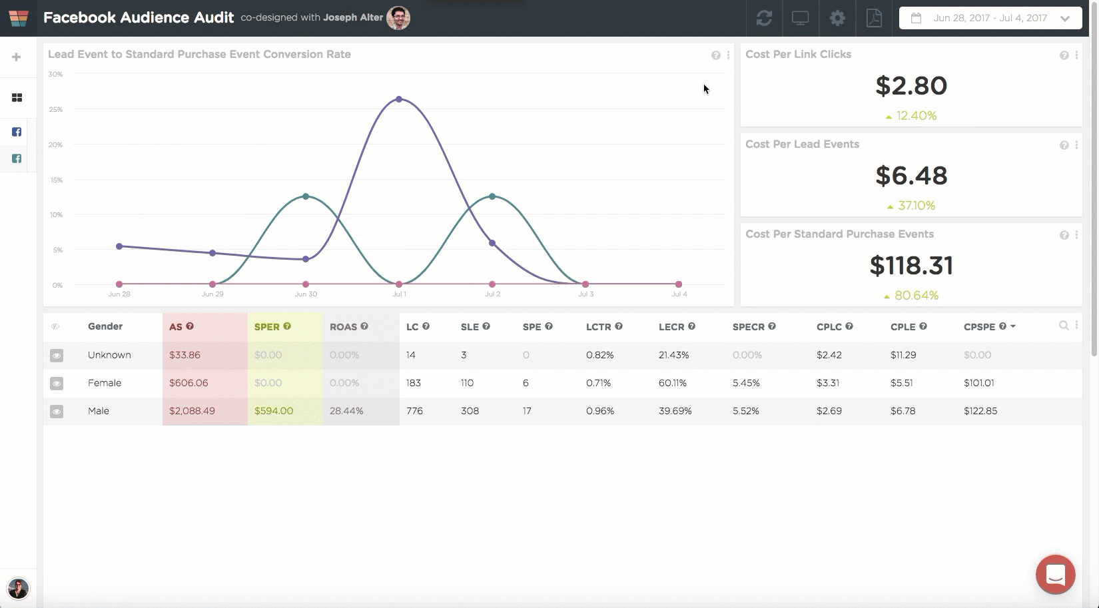This screenshot has width=1099, height=608.
Task: Open options menu on Cost Per Link Clicks
Action: (1076, 55)
